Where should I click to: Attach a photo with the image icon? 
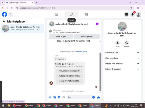pos(55,97)
